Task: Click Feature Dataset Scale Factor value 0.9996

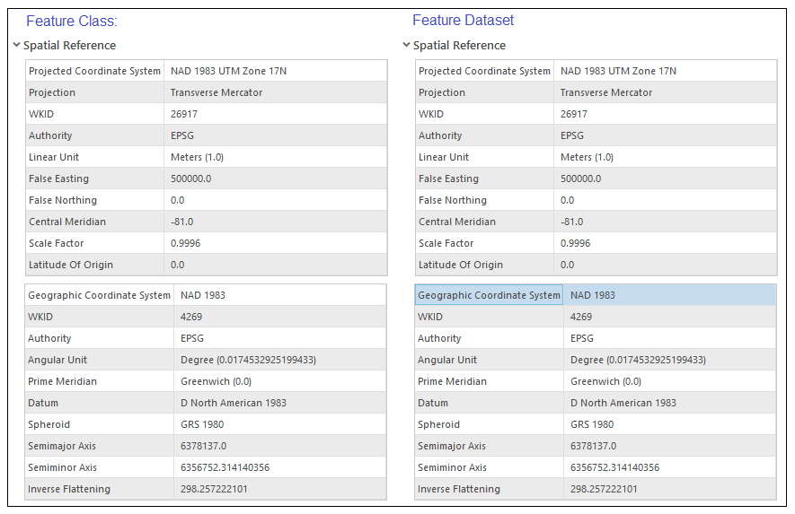Action: (576, 243)
